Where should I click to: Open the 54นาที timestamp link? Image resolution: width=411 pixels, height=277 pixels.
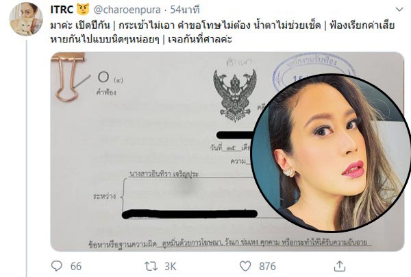185,10
